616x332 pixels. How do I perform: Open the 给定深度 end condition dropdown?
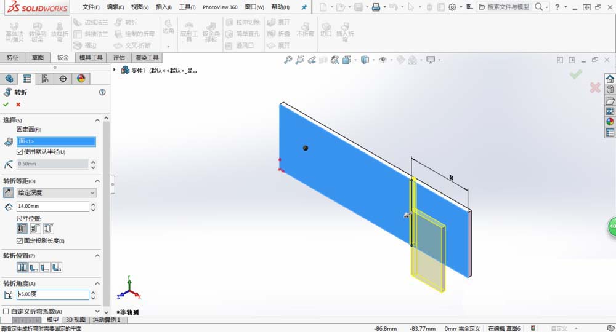click(56, 192)
